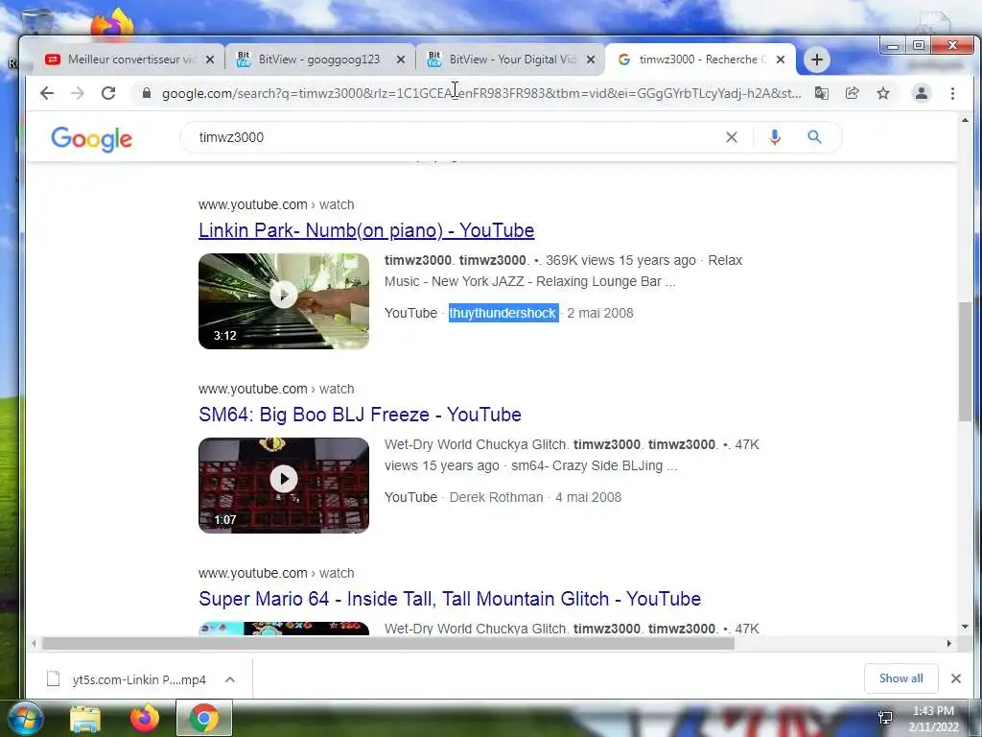Launch Firefox from the taskbar
Viewport: 982px width, 737px height.
(145, 718)
